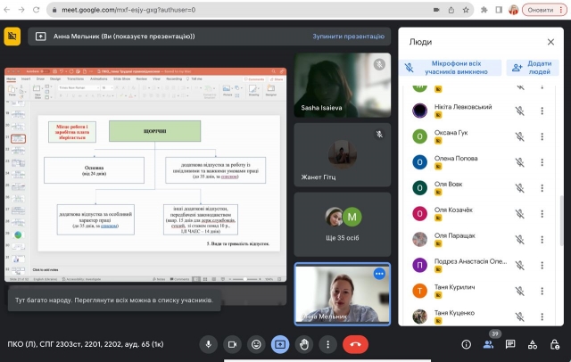
Task: Open options for Оля Козачёк
Action: pyautogui.click(x=542, y=214)
